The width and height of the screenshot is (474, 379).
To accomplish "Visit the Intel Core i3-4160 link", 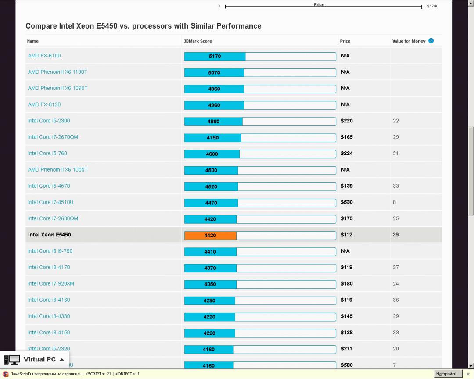I will (49, 300).
